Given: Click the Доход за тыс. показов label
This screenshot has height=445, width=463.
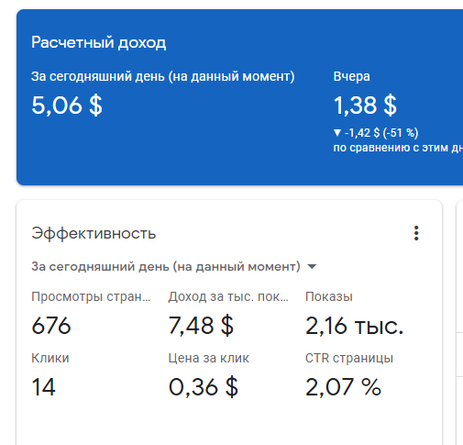Looking at the screenshot, I should point(228,297).
